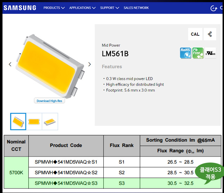Open the Support dropdown menu

point(110,8)
